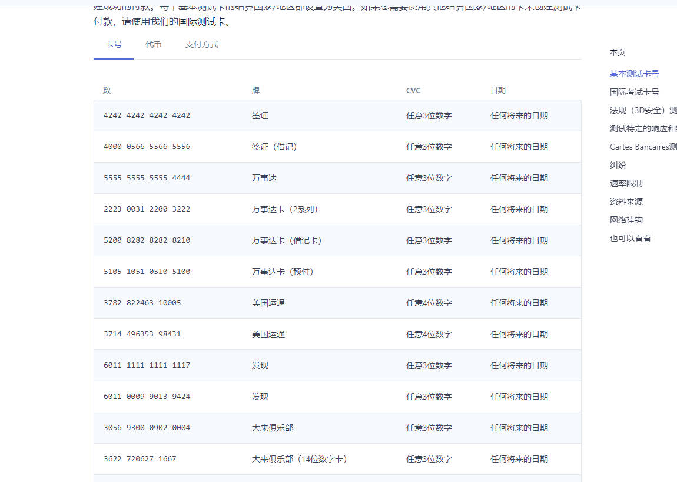Jump to 也可以看看 section
Screen dimensions: 677x482
click(x=630, y=238)
